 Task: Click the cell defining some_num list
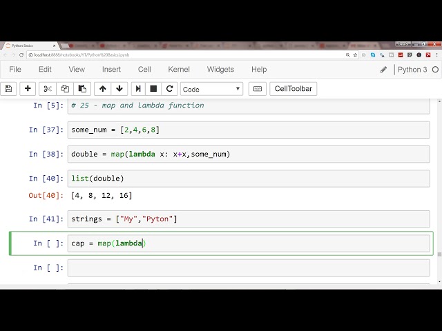[x=249, y=130]
